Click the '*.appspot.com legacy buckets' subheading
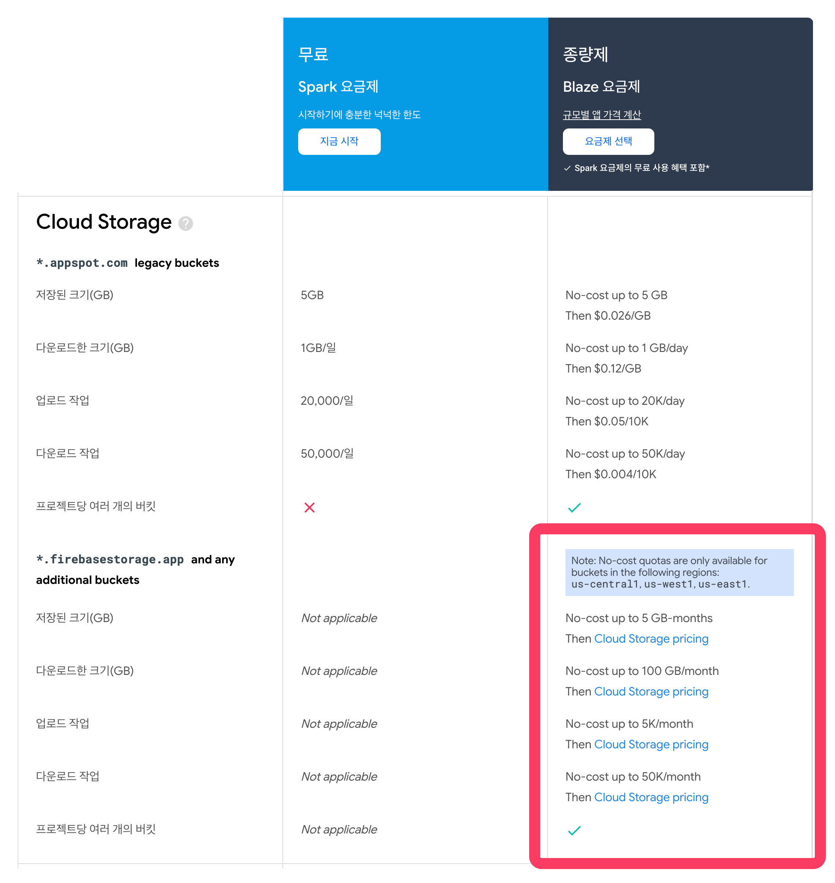This screenshot has height=883, width=835. tap(128, 264)
